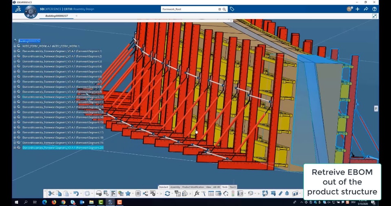391x206 pixels.
Task: Select FormworkSegment.7 tree item
Action: [x=62, y=82]
